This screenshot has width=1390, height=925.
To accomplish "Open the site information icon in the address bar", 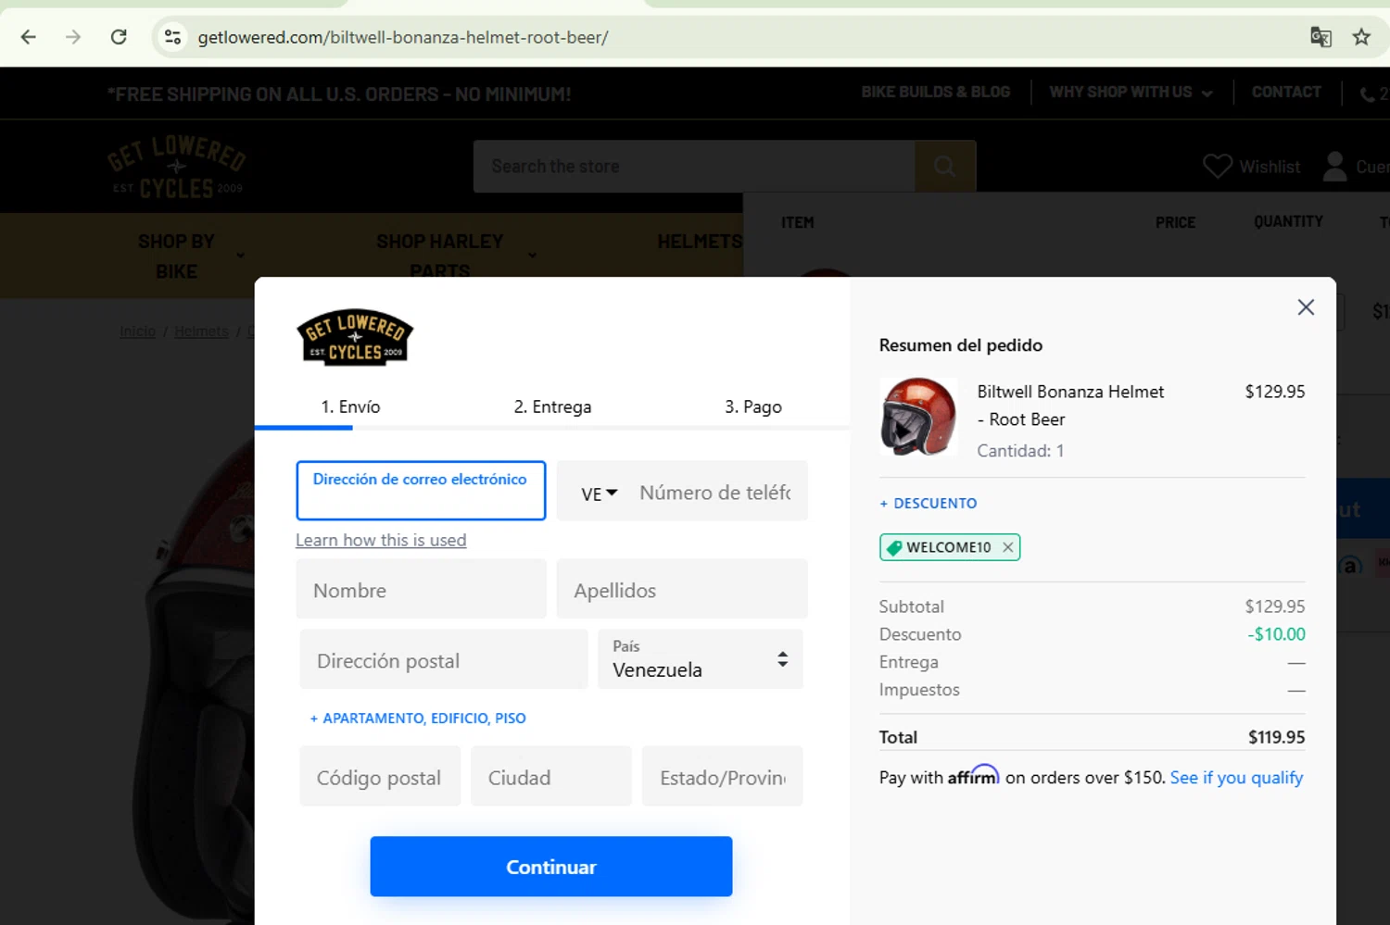I will [x=173, y=37].
